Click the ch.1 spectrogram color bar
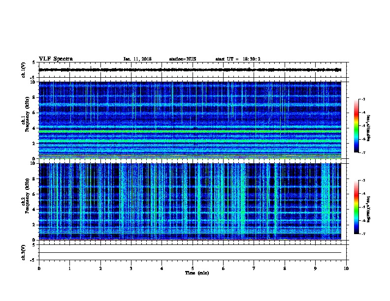The image size is (390, 301). pyautogui.click(x=356, y=126)
